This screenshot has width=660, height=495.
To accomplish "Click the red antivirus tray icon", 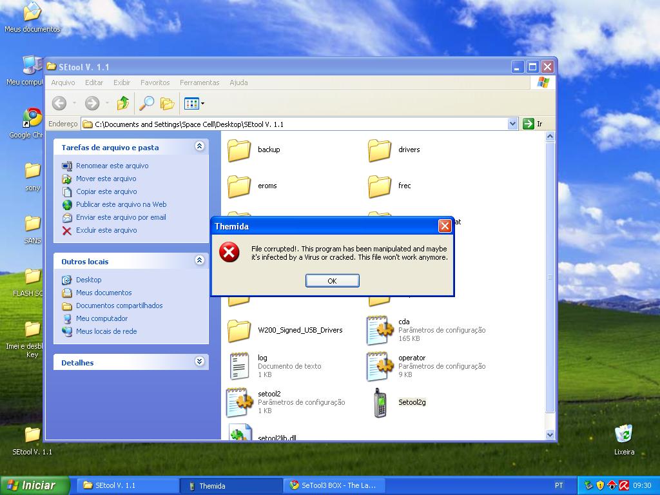I will tap(624, 486).
